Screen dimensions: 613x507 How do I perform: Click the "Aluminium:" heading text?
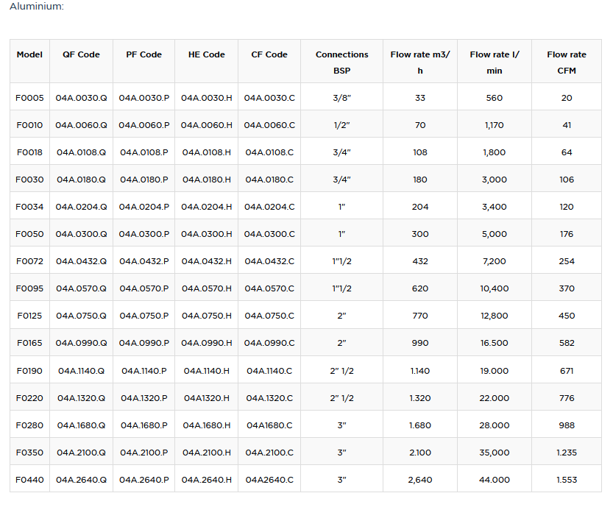click(x=36, y=7)
